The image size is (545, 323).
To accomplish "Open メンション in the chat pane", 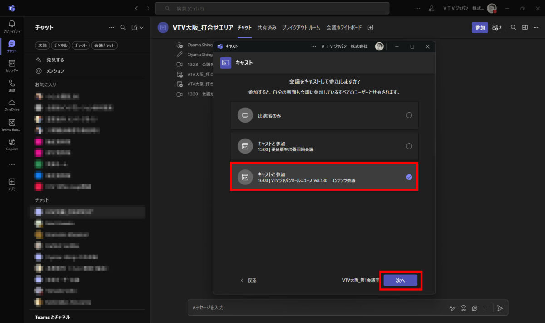I will pos(55,71).
